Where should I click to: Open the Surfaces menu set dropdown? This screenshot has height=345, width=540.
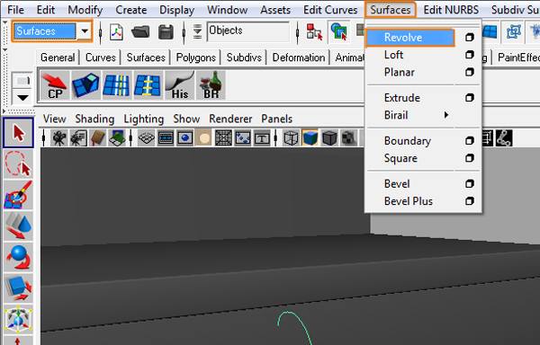(x=85, y=31)
